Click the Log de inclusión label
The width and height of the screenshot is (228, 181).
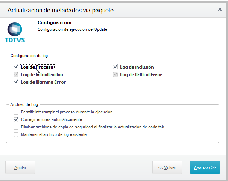pos(137,67)
